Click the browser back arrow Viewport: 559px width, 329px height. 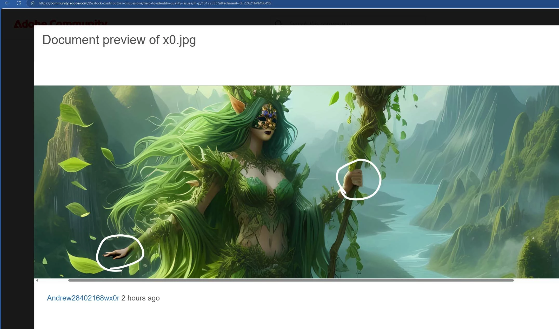click(x=7, y=3)
